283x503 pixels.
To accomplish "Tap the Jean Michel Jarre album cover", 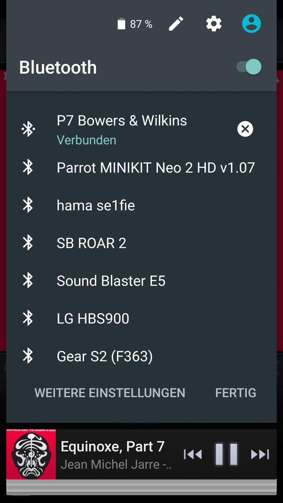I will tap(31, 454).
